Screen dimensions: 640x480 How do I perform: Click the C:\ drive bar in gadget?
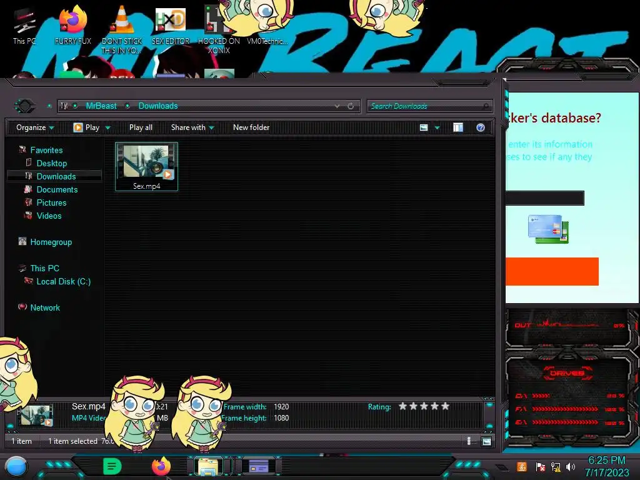pyautogui.click(x=569, y=396)
